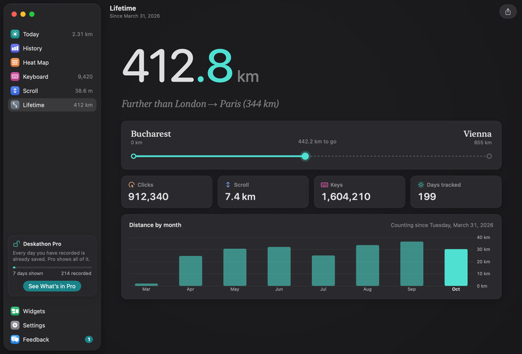Click the Keyboard icon in sidebar
The width and height of the screenshot is (522, 354).
pos(15,76)
